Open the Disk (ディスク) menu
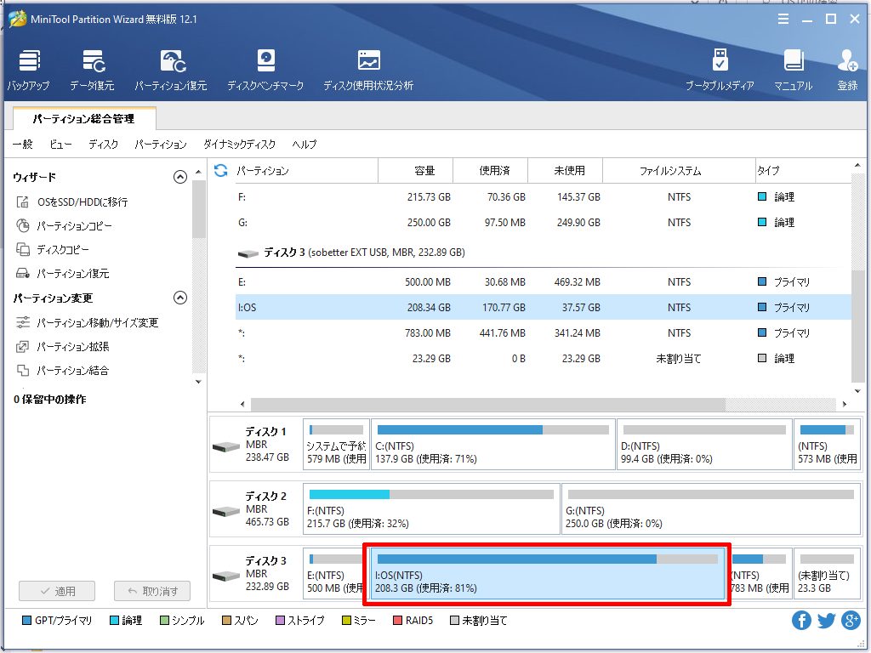This screenshot has width=871, height=653. (x=103, y=145)
